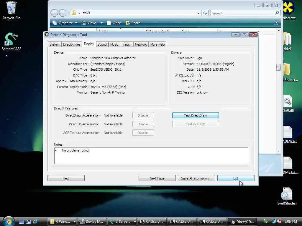The width and height of the screenshot is (302, 226).
Task: Select the dxdiag.exe icon on desktop
Action: (x=289, y=10)
